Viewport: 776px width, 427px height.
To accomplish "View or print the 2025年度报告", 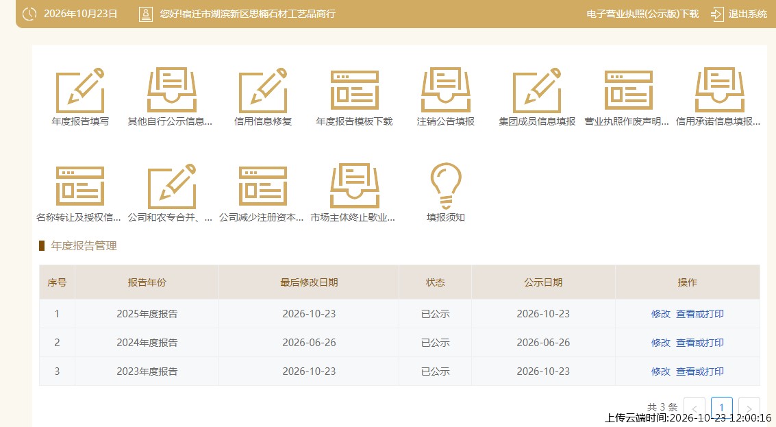I will click(x=700, y=313).
